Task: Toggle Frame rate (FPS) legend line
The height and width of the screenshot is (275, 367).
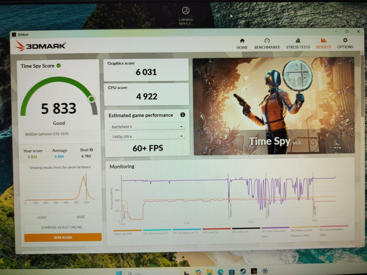Action: [128, 232]
